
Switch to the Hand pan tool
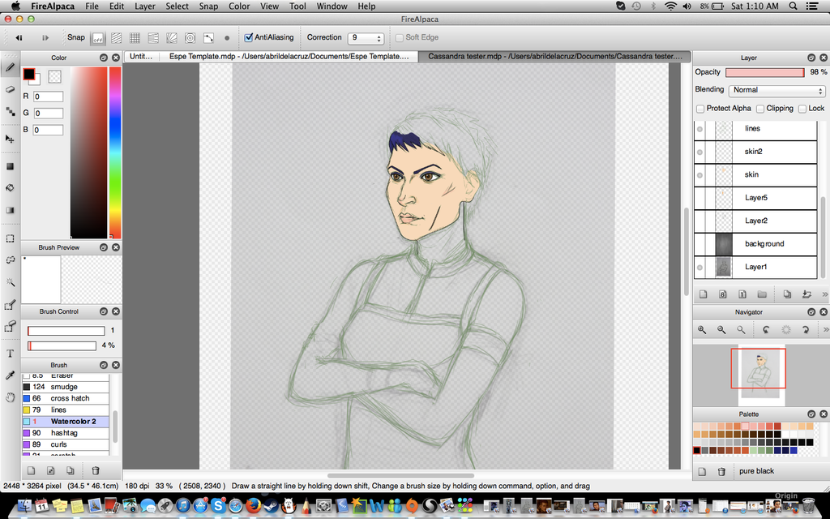[11, 397]
